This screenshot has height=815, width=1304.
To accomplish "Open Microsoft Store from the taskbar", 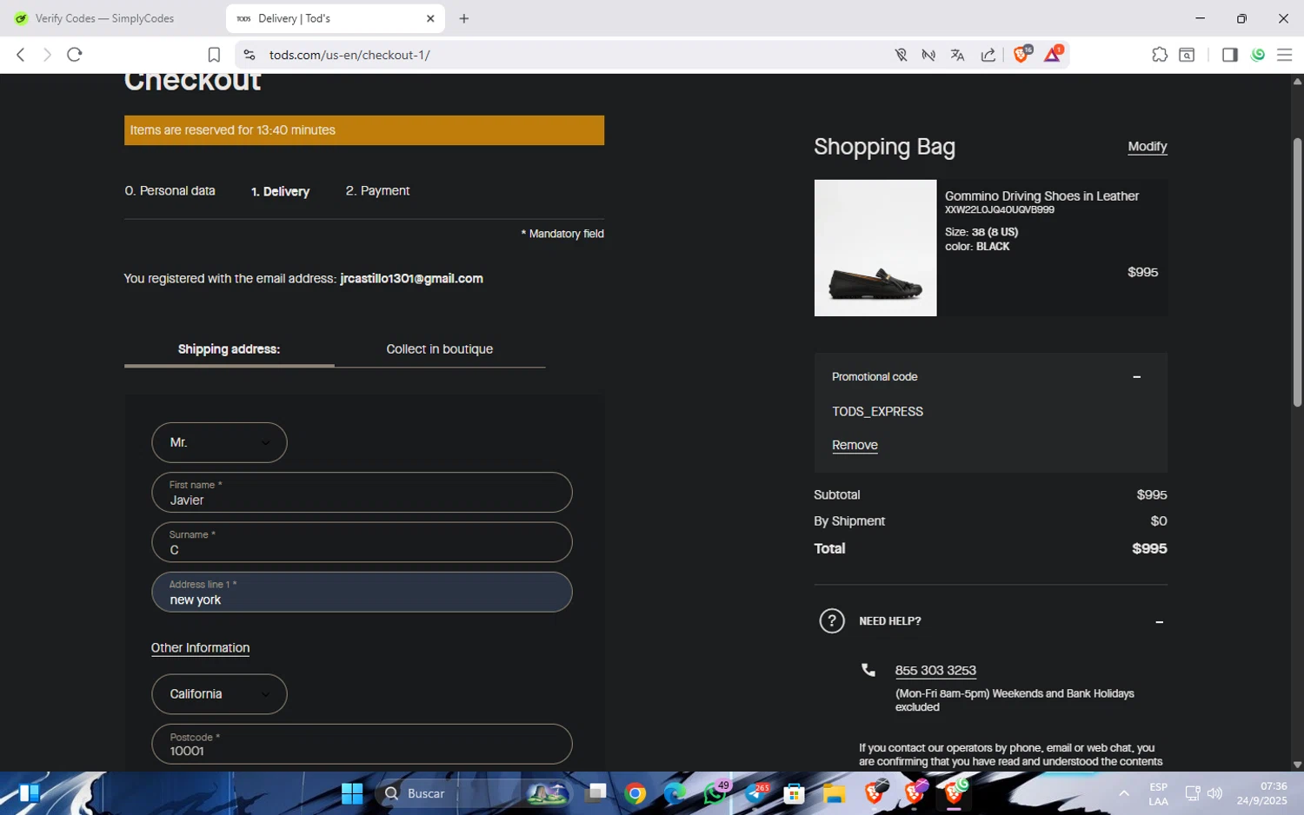I will (794, 793).
